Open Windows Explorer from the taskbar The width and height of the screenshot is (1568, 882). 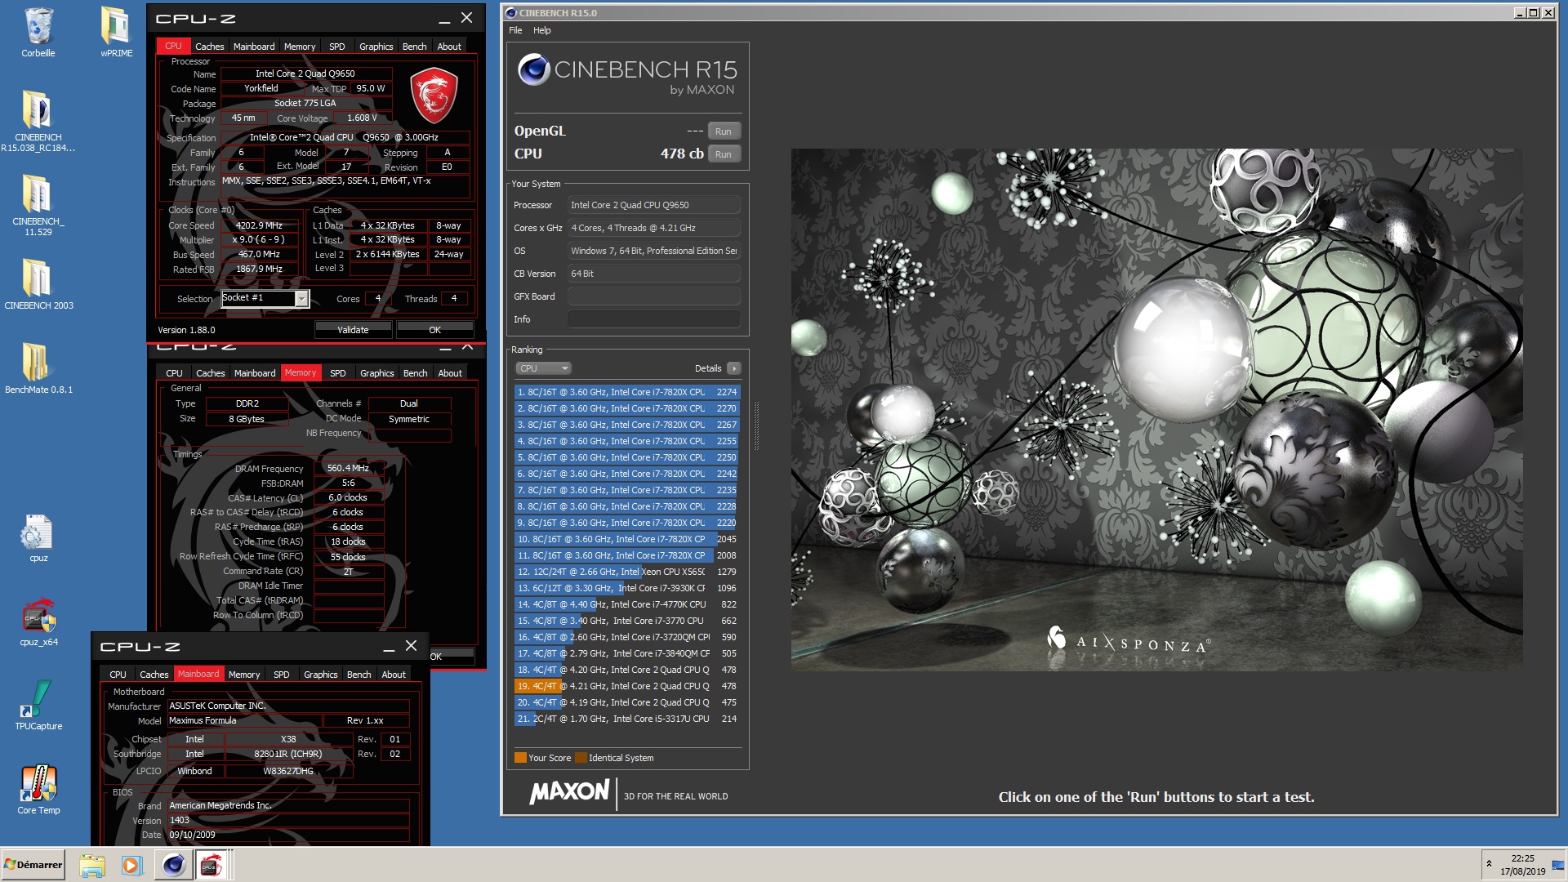pos(92,865)
